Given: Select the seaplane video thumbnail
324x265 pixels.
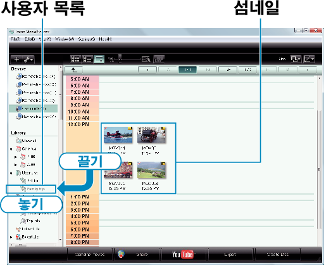Looking at the screenshot, I should [118, 135].
